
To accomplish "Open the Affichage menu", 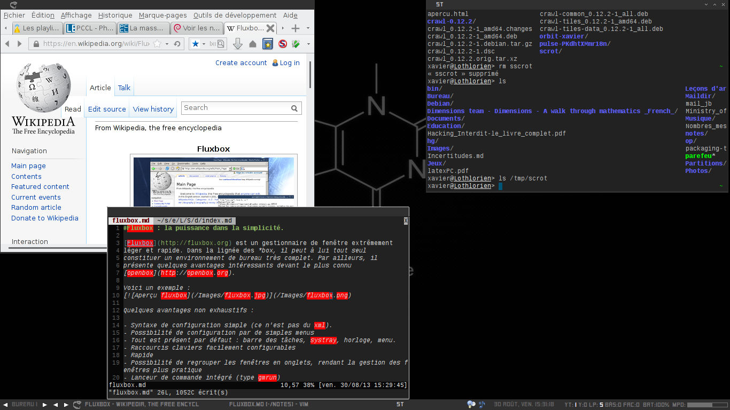I will [76, 15].
